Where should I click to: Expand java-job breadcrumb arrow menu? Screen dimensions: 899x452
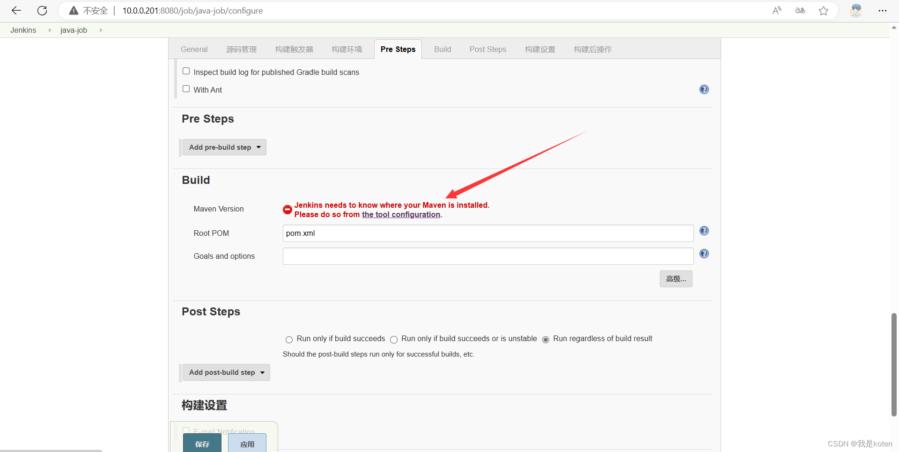[x=101, y=30]
